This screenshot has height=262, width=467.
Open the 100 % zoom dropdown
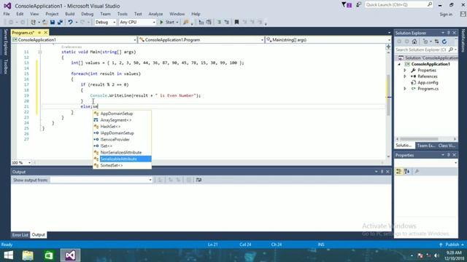click(x=21, y=162)
